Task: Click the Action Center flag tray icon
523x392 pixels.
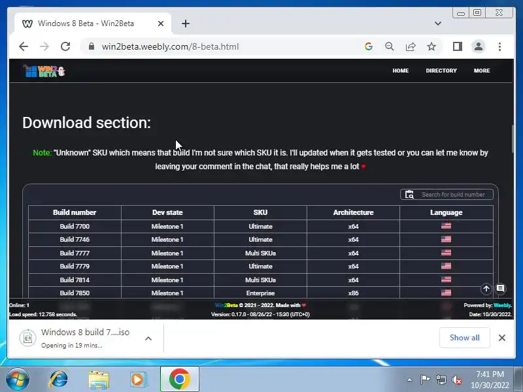Action: click(425, 380)
